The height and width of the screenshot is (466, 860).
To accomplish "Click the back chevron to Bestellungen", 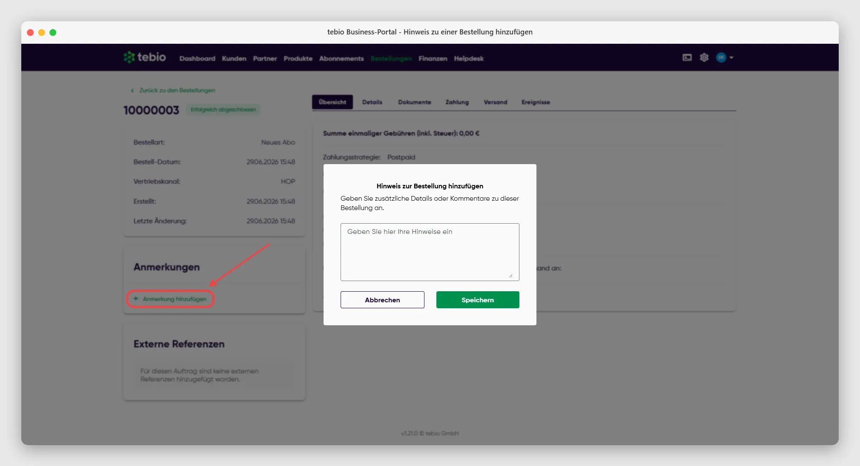I will pyautogui.click(x=132, y=90).
